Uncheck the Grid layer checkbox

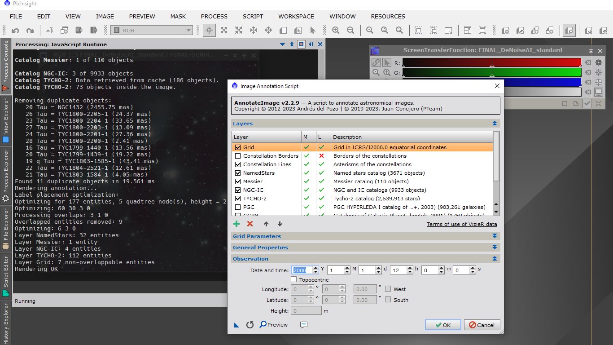pyautogui.click(x=238, y=147)
